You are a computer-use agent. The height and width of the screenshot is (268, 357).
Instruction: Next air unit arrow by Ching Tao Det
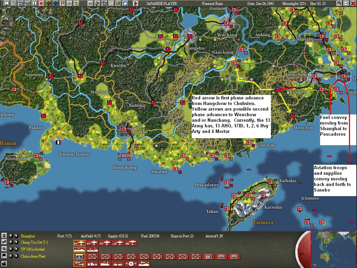point(16,242)
